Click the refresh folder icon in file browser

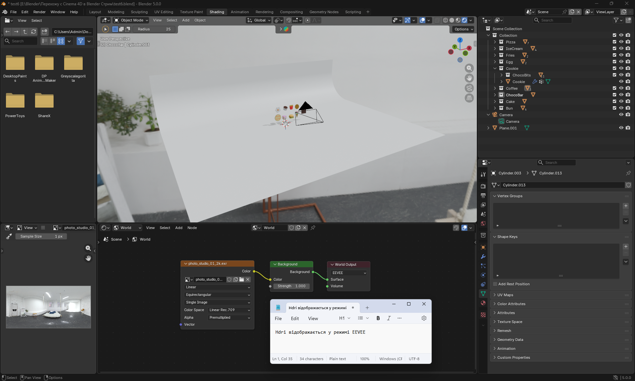33,32
